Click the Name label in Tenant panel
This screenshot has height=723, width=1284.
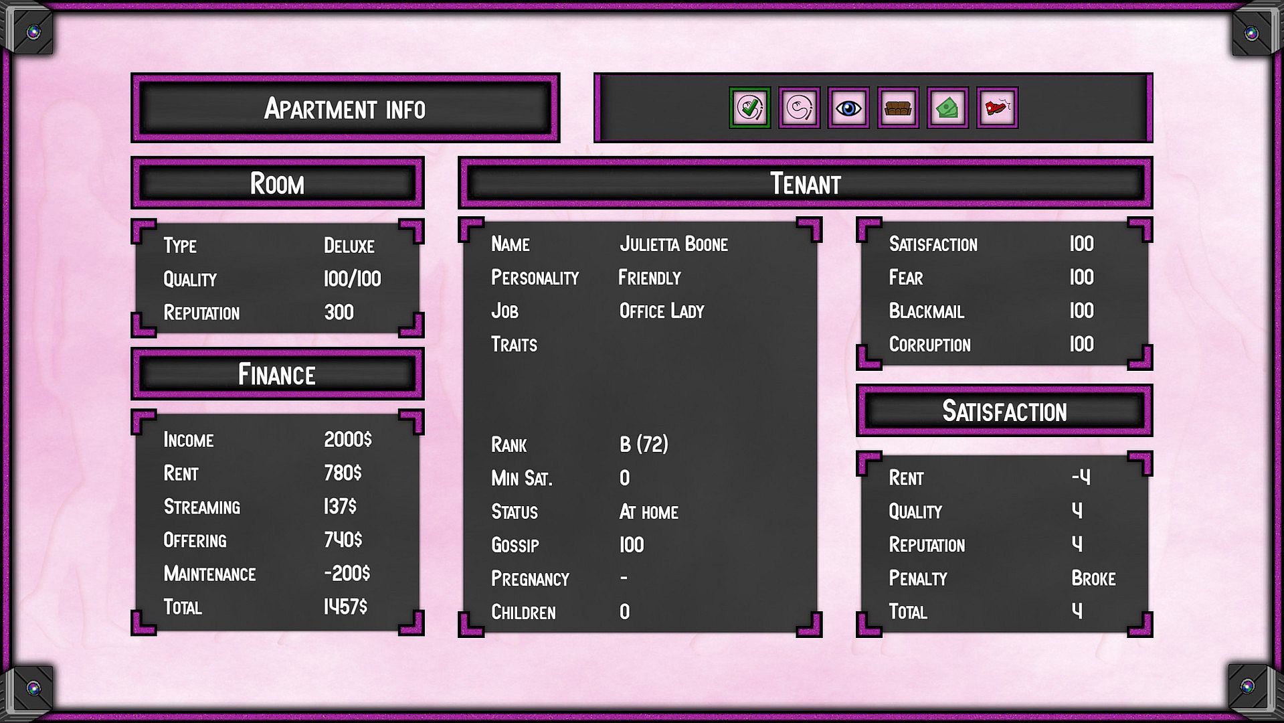tap(511, 244)
